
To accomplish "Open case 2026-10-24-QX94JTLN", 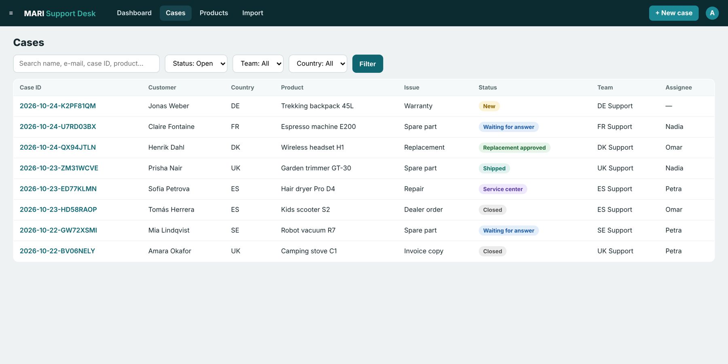I will (x=58, y=147).
